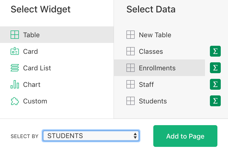
Task: Click the sigma icon beside Students
Action: click(x=215, y=101)
